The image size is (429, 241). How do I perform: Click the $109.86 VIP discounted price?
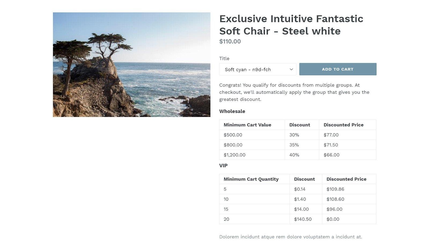335,189
